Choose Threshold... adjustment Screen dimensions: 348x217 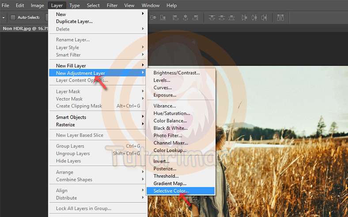(x=181, y=176)
